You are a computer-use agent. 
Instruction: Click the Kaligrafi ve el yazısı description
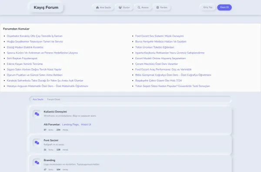pyautogui.click(x=54, y=145)
